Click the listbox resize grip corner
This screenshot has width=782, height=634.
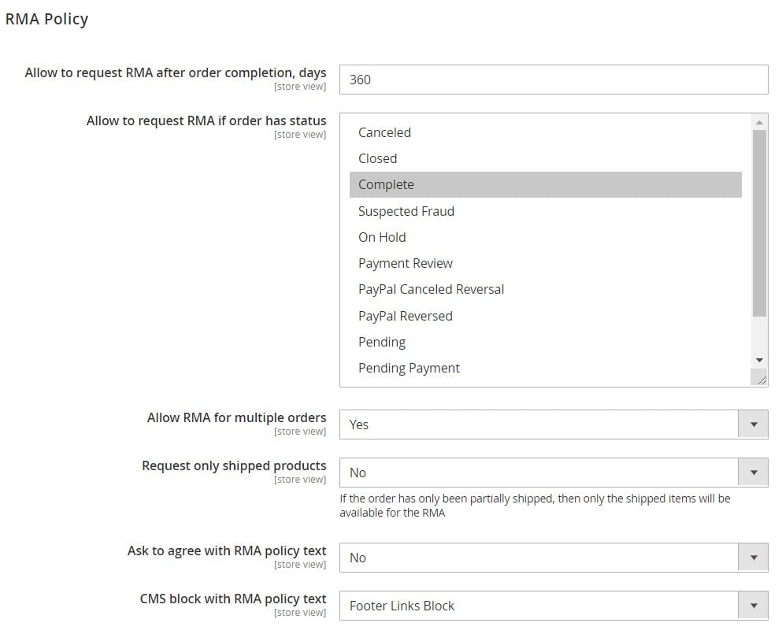[759, 377]
